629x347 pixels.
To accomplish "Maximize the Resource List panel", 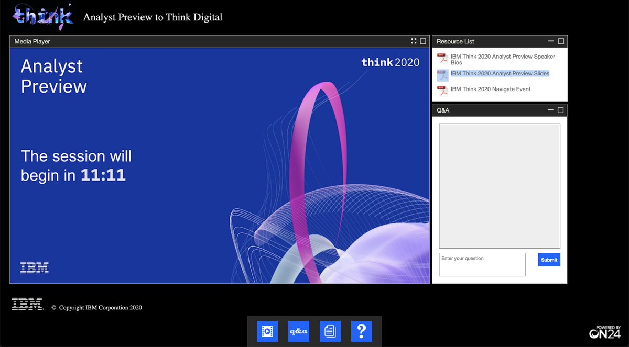I will coord(561,41).
